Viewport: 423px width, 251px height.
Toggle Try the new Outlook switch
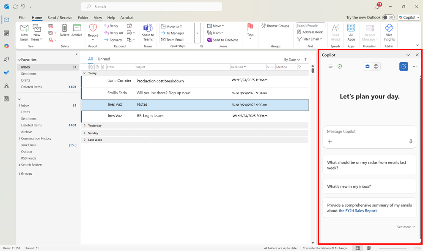[x=388, y=17]
